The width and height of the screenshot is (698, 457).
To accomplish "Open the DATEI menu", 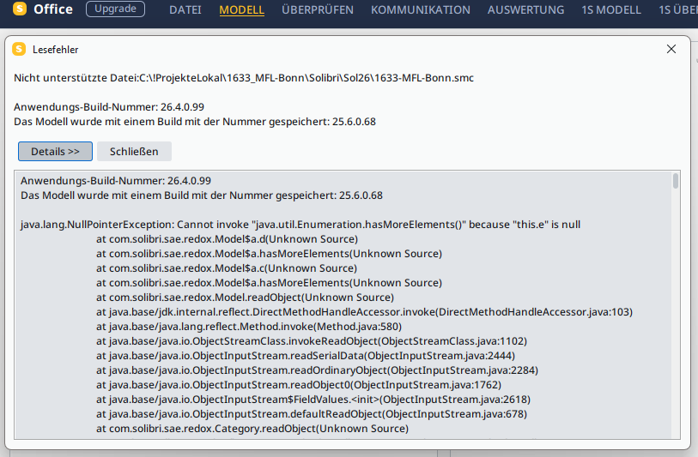I will click(x=185, y=9).
